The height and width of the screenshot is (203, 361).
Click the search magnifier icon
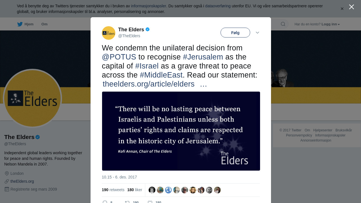(x=283, y=24)
